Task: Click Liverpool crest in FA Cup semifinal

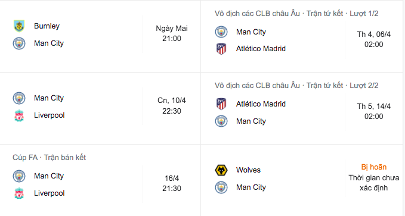Action: (19, 193)
